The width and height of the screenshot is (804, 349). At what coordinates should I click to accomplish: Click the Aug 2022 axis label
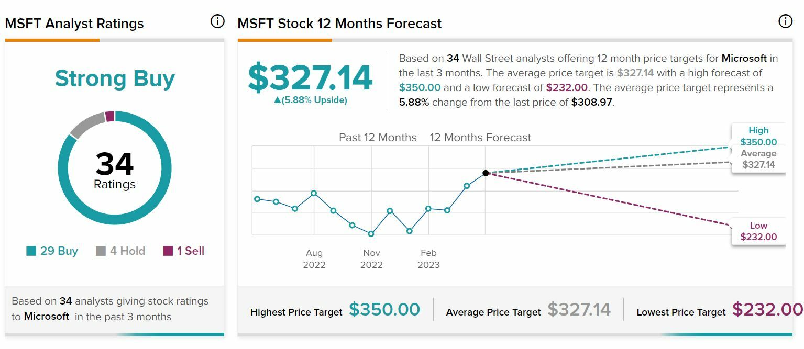tap(314, 258)
